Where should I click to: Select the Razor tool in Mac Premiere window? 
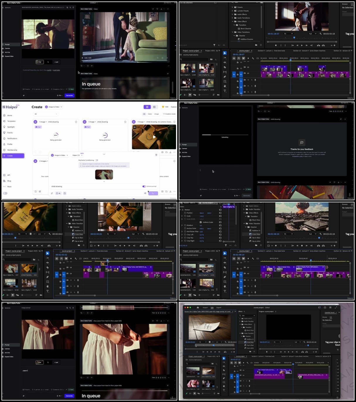pyautogui.click(x=224, y=370)
